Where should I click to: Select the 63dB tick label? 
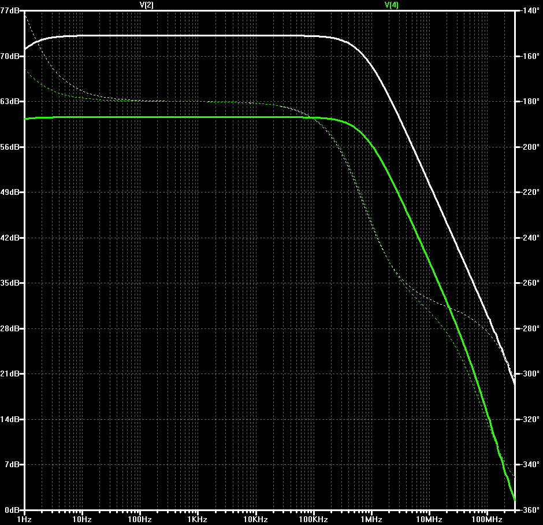[x=10, y=101]
